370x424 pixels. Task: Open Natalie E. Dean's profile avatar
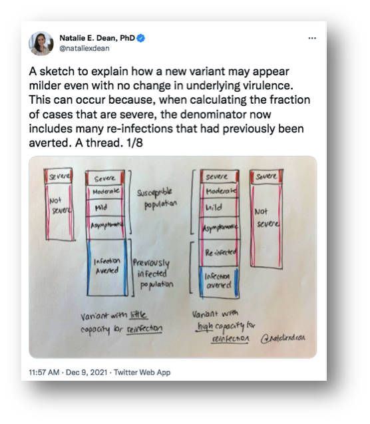[x=41, y=43]
